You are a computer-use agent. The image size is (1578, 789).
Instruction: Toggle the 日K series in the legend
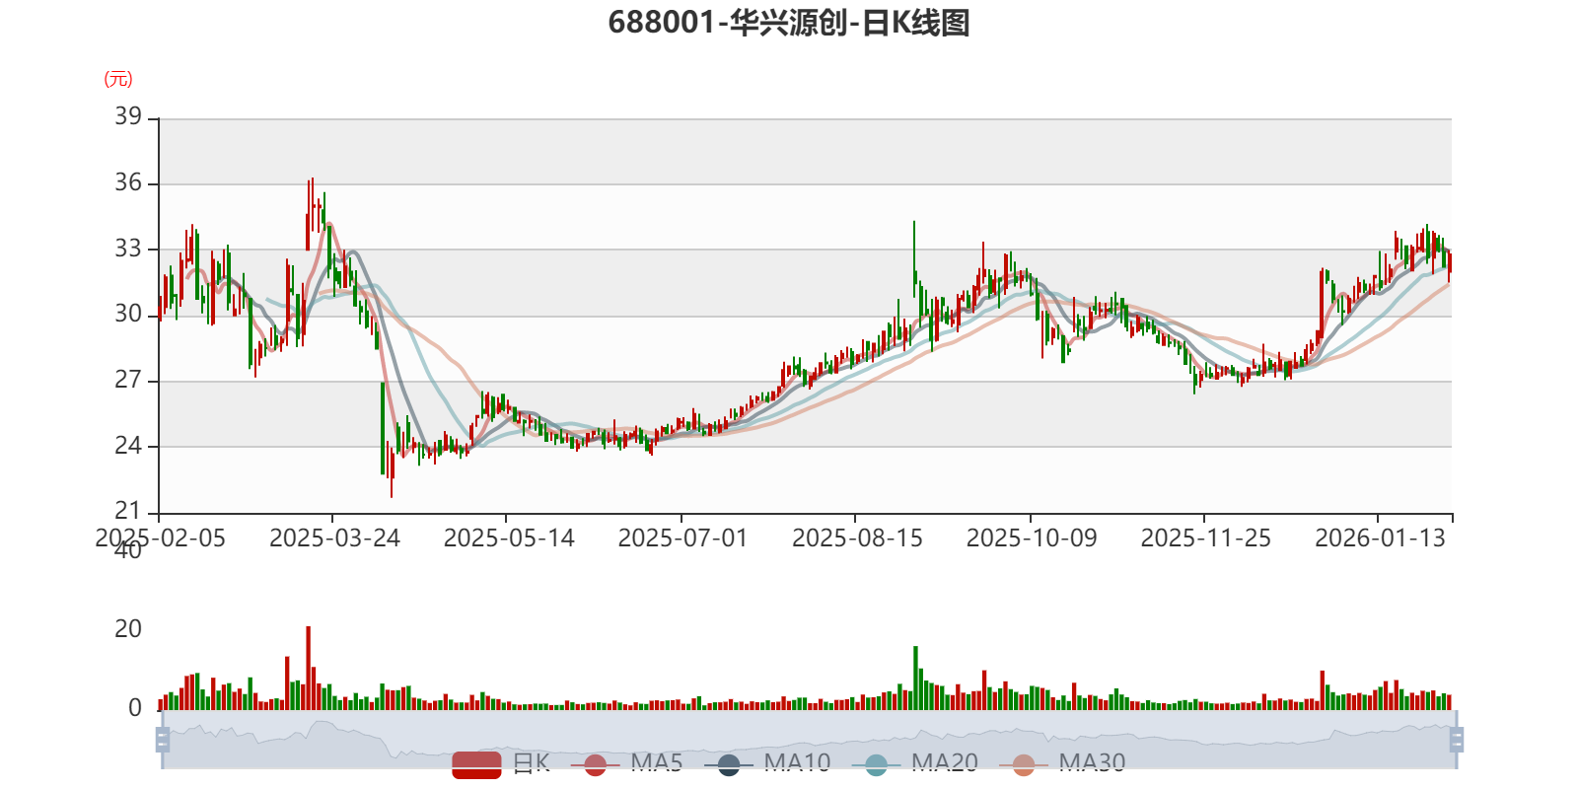pyautogui.click(x=501, y=763)
